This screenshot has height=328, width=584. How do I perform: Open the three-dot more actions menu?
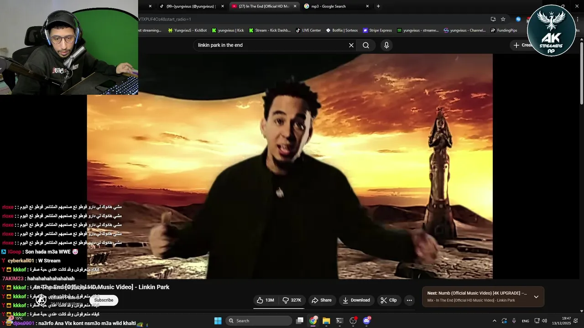click(x=409, y=300)
